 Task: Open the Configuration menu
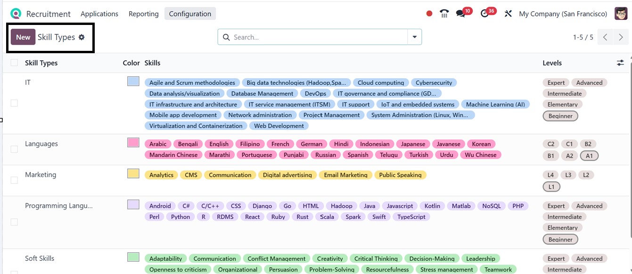pyautogui.click(x=190, y=14)
